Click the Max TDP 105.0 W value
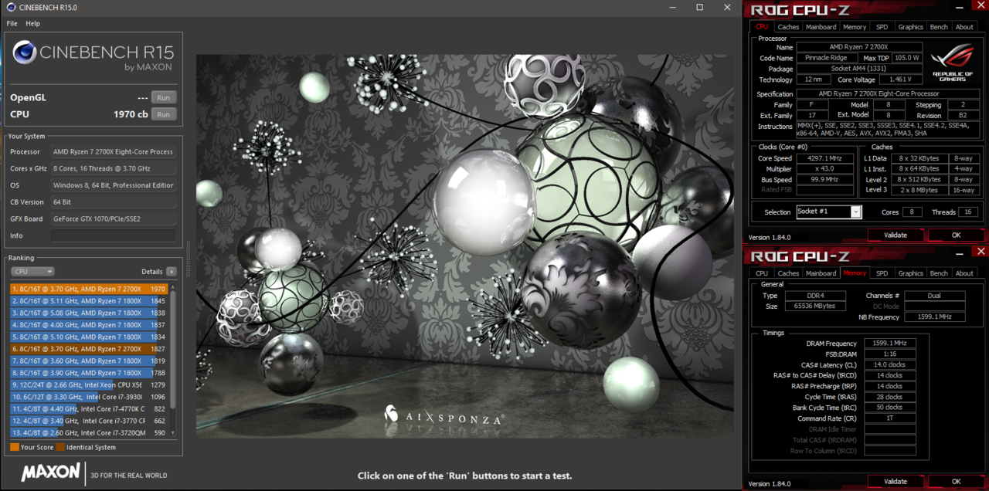 (906, 58)
